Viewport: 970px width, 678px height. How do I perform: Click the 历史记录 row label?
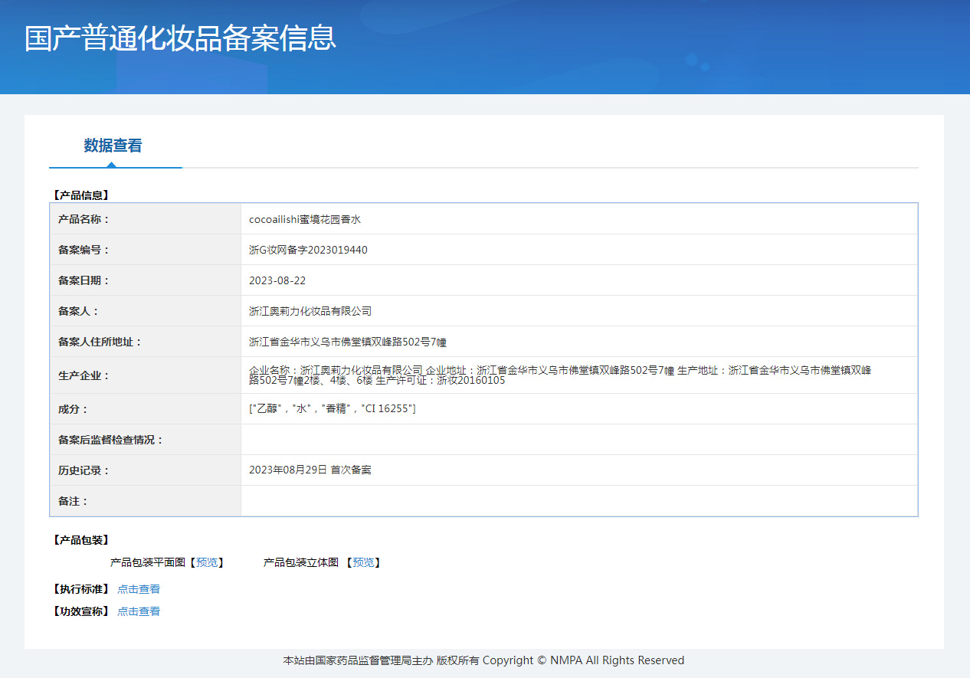pos(84,470)
